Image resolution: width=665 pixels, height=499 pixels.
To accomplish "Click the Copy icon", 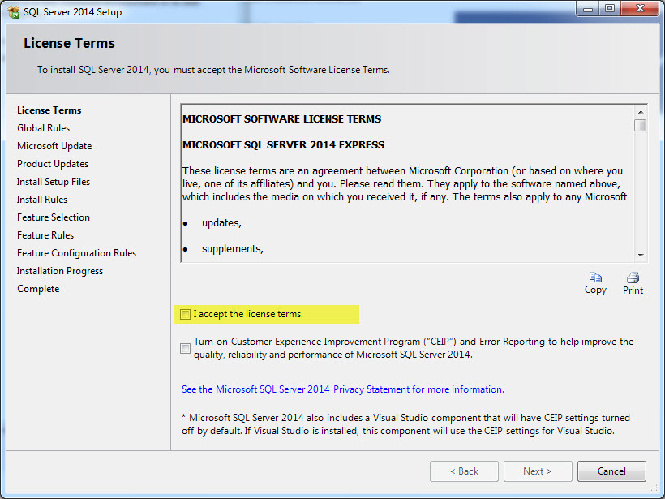I will click(595, 277).
